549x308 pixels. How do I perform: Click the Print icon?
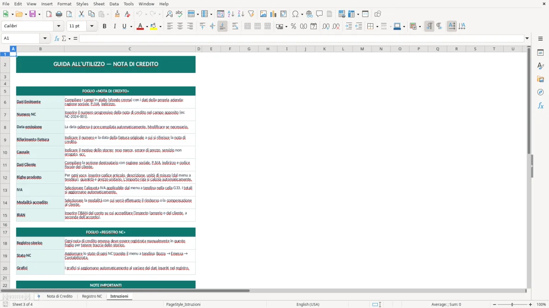coord(59,14)
